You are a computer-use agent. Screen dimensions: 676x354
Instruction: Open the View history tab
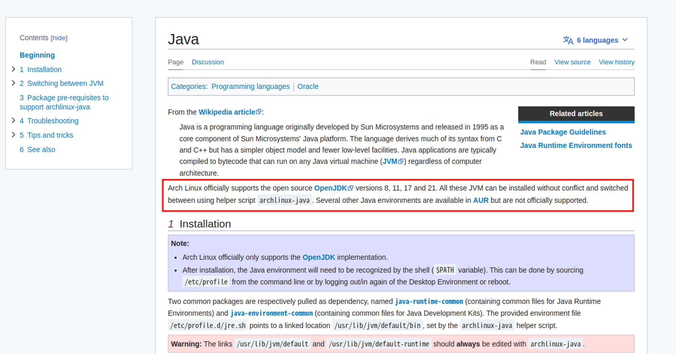(x=616, y=62)
